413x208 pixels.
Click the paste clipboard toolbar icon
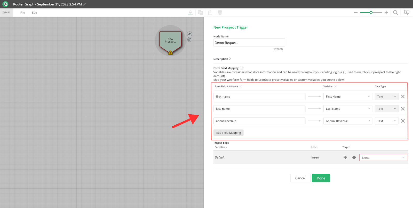(x=210, y=13)
